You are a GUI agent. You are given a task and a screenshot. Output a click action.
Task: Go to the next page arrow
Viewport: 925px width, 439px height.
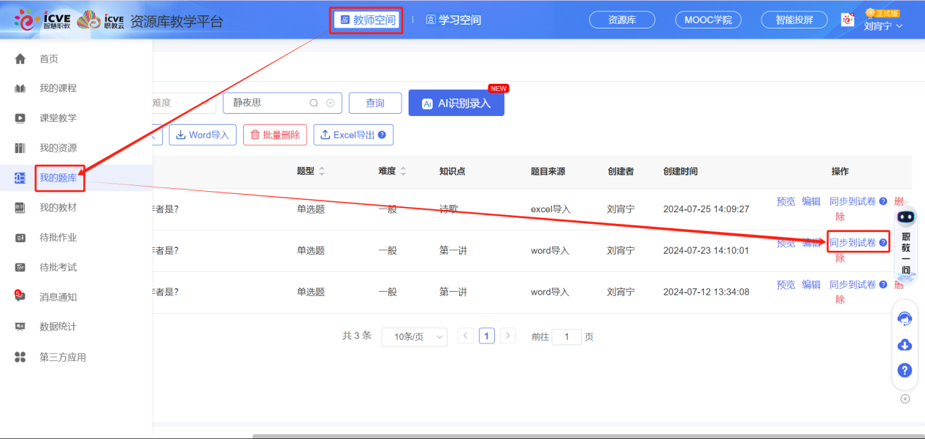point(508,336)
